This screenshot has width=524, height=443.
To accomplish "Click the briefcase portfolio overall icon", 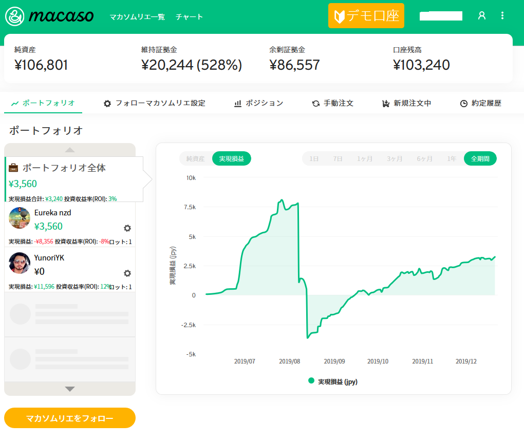I will 14,168.
